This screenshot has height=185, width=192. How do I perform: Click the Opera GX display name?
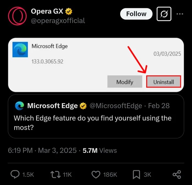point(47,11)
